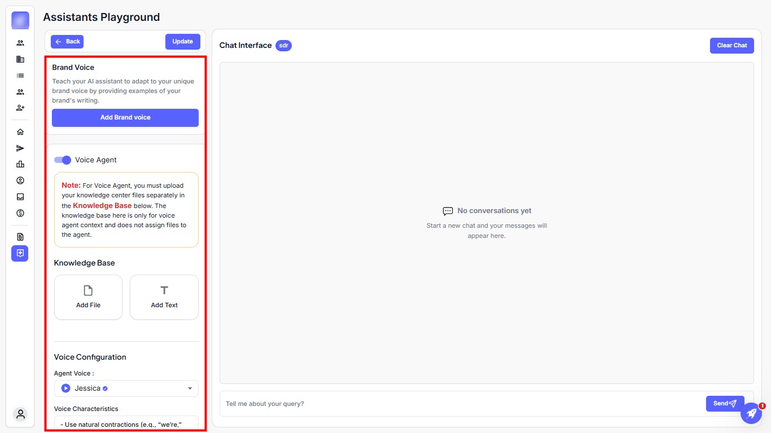This screenshot has height=433, width=771.
Task: Click the add person icon in sidebar
Action: click(20, 108)
